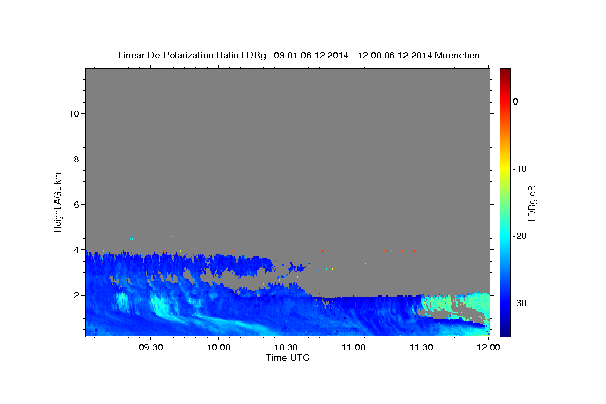The height and width of the screenshot is (404, 606).
Task: Click the dark blue bottom of colorbar
Action: 505,332
